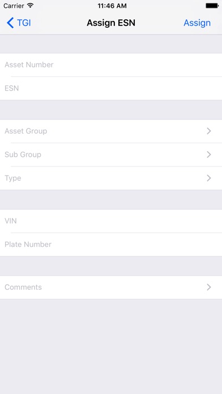Go back via the TGI label
The height and width of the screenshot is (394, 222).
24,23
